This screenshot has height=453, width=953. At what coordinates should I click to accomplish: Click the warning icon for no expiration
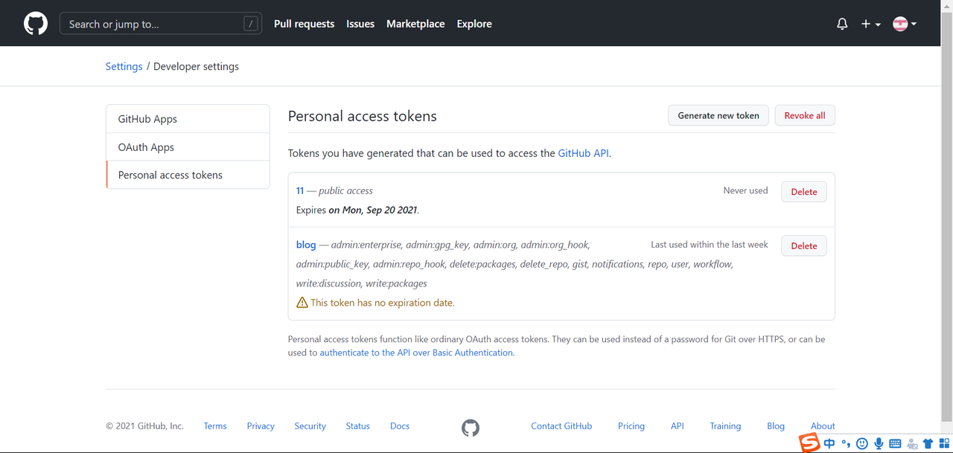[302, 303]
